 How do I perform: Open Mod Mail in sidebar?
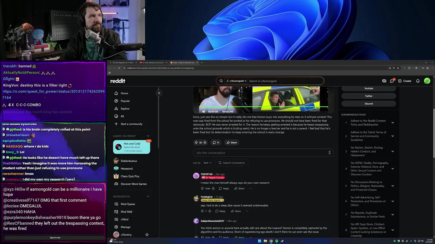click(x=126, y=212)
